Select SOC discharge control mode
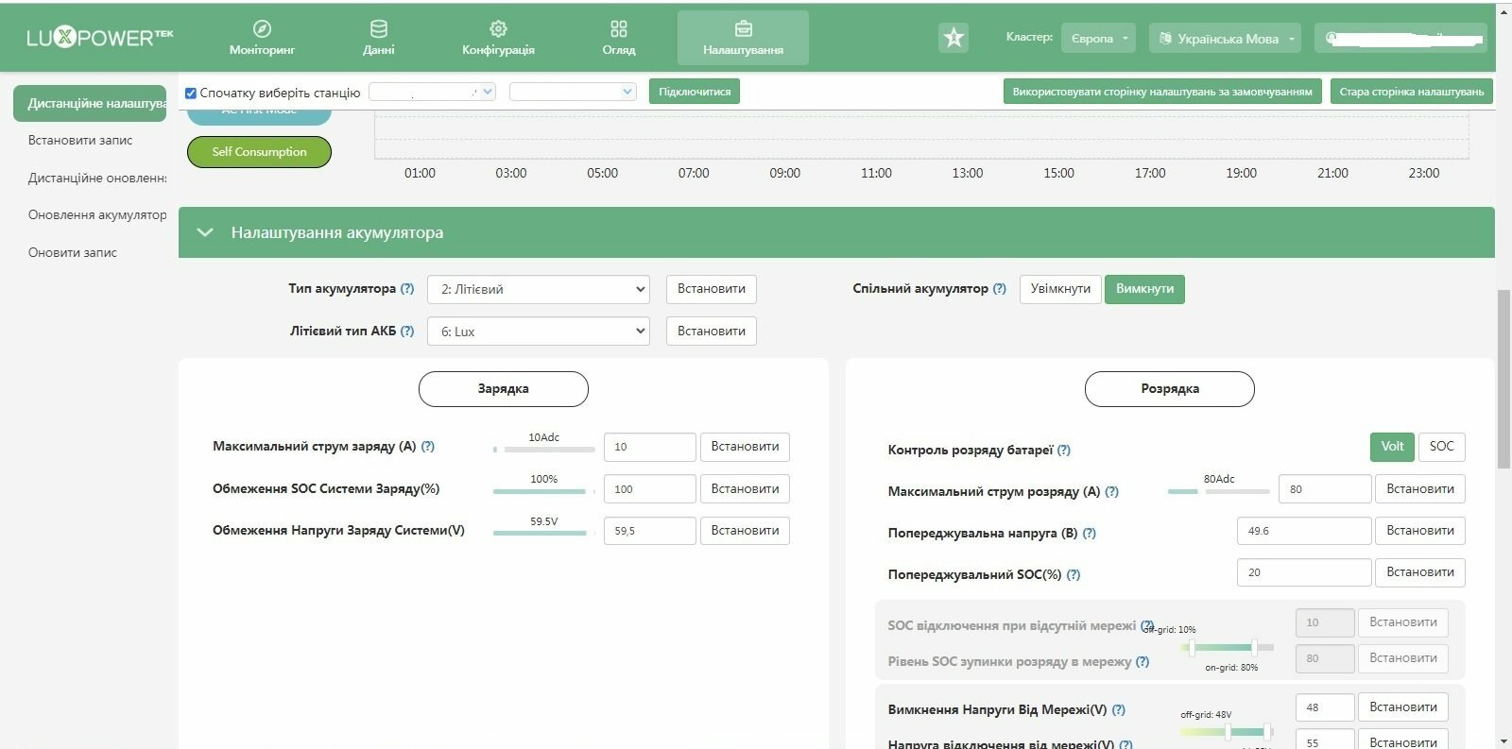 click(1442, 447)
